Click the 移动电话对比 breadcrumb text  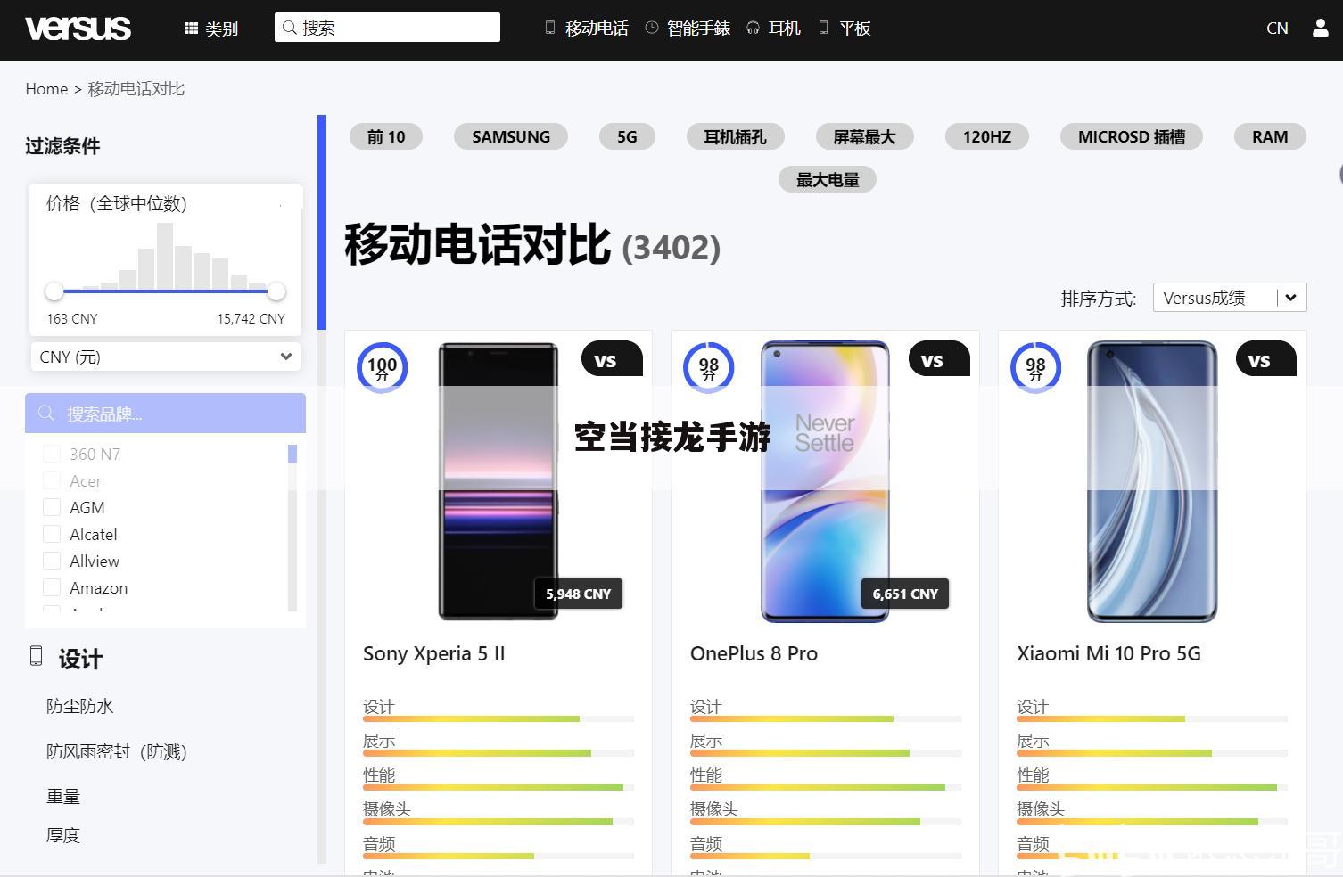[136, 89]
